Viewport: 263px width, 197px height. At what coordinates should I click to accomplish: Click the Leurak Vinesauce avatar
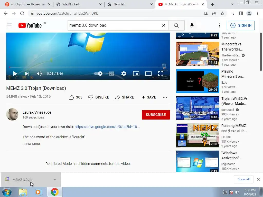(12, 115)
